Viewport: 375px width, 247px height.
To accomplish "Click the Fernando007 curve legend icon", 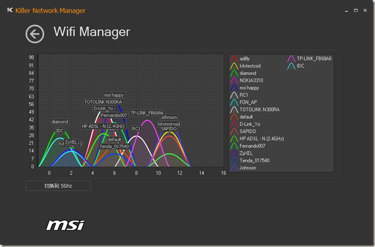I will pyautogui.click(x=234, y=146).
